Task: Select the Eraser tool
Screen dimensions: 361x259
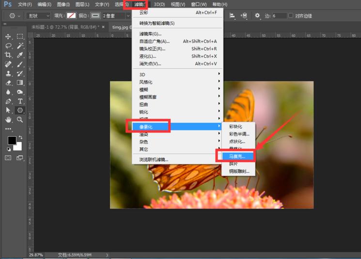Action: (x=8, y=83)
